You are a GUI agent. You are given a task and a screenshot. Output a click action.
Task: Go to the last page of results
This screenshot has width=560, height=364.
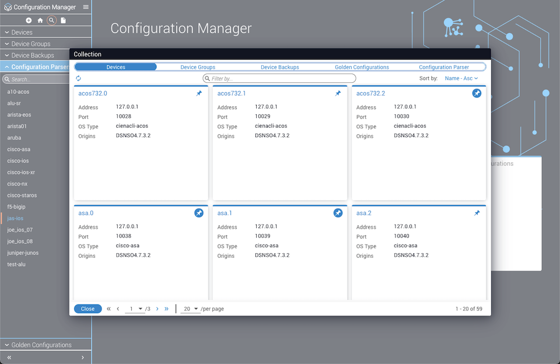(x=166, y=309)
